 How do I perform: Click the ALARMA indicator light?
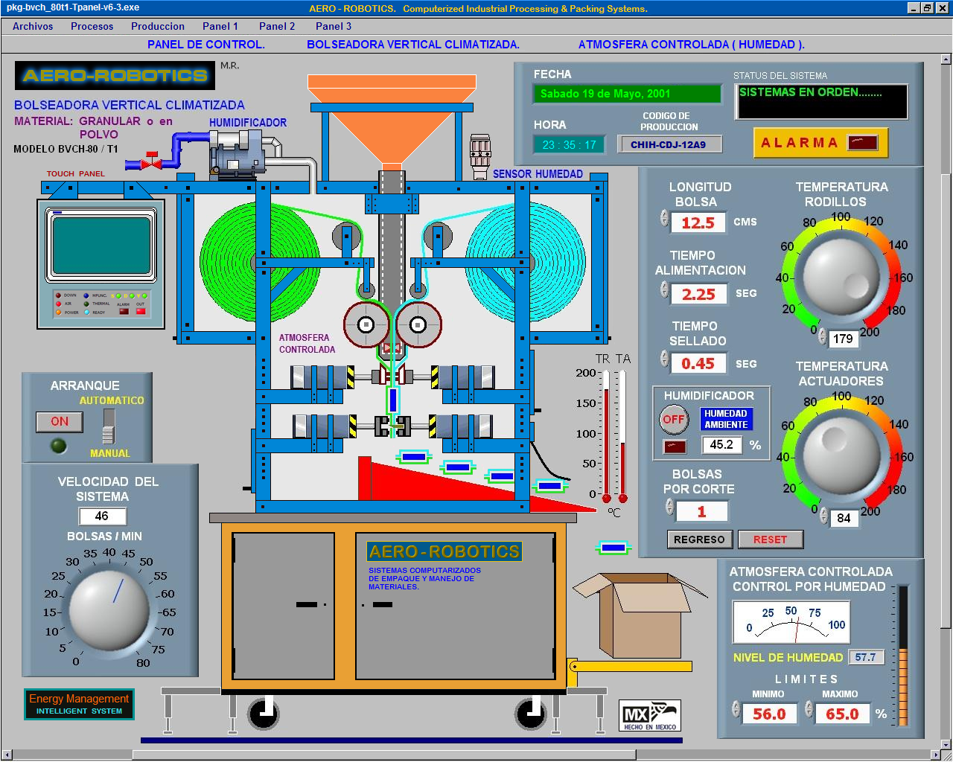863,141
